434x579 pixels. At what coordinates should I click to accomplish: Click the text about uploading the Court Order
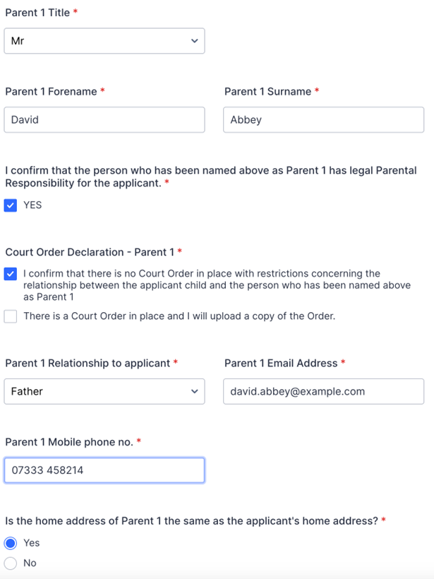tap(179, 316)
